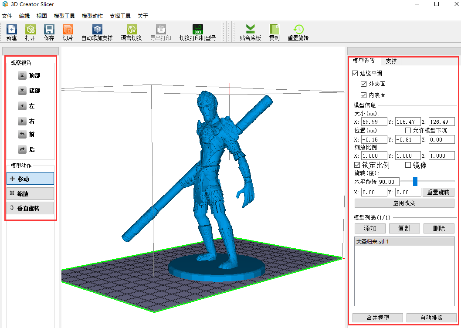Click the 应用改变 button
Image resolution: width=461 pixels, height=328 pixels.
(404, 203)
